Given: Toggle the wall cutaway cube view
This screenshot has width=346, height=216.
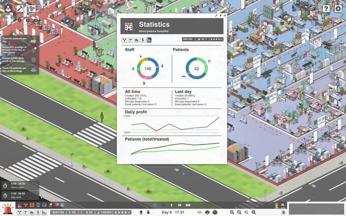Looking at the screenshot, I should tap(207, 212).
